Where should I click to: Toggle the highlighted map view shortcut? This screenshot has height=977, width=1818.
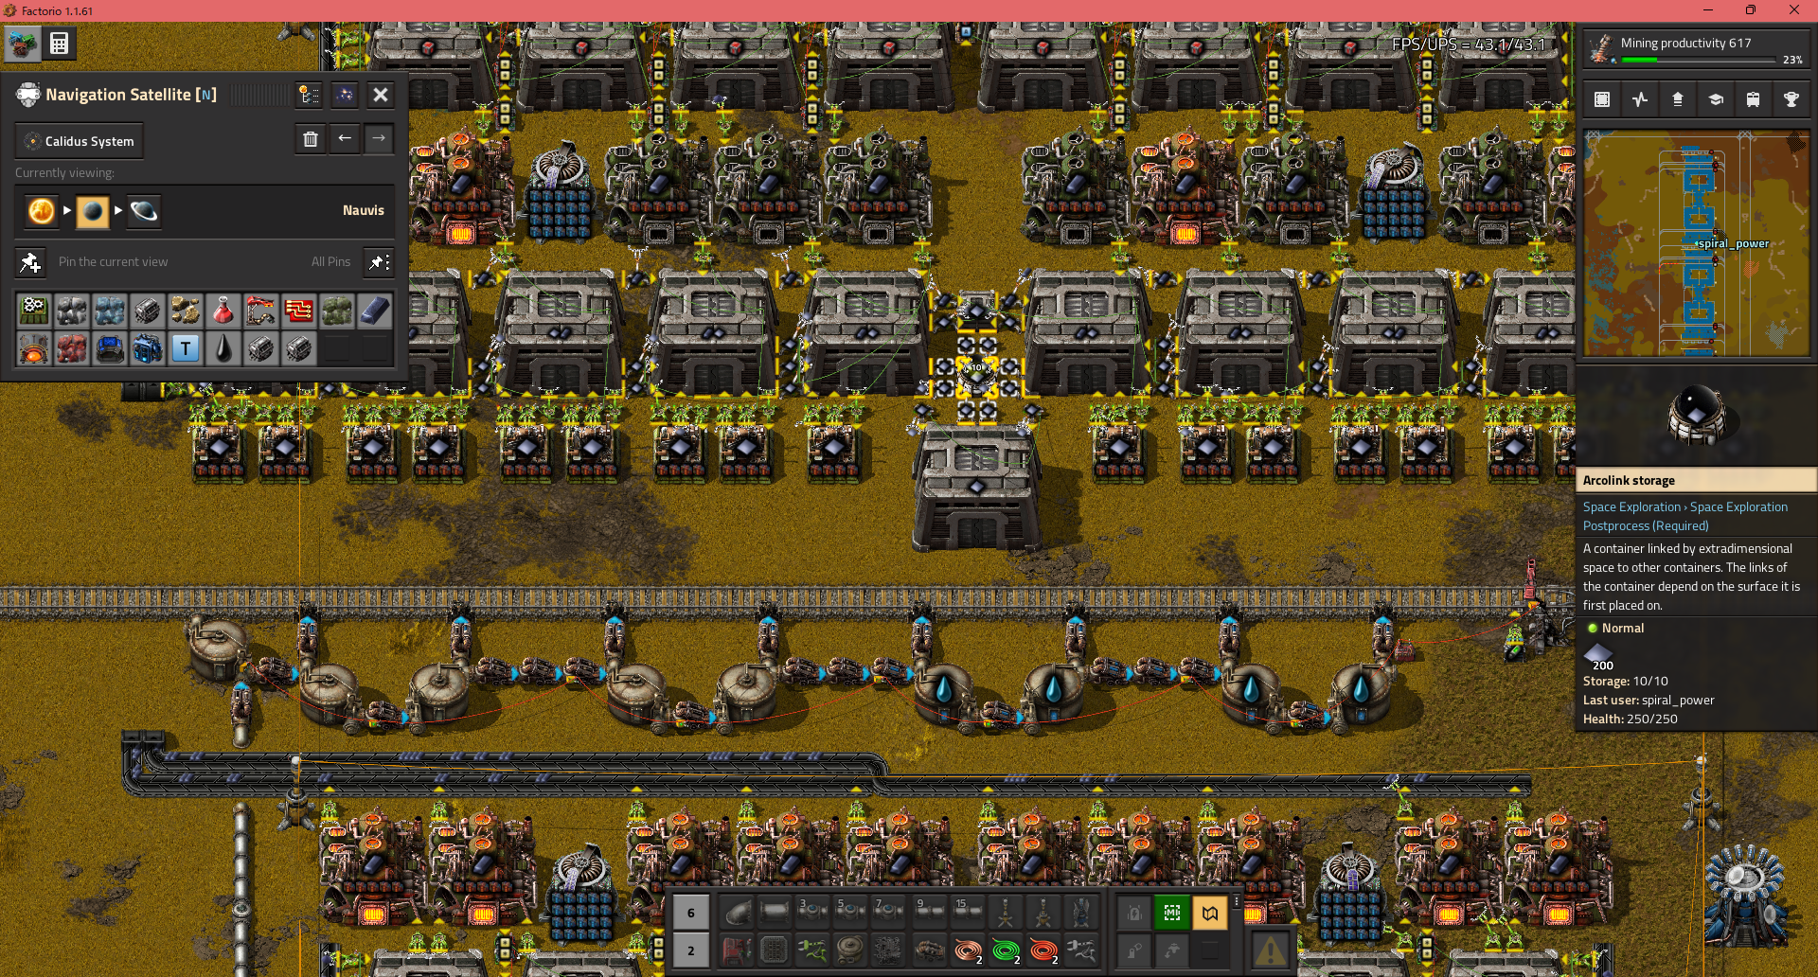click(x=1210, y=913)
